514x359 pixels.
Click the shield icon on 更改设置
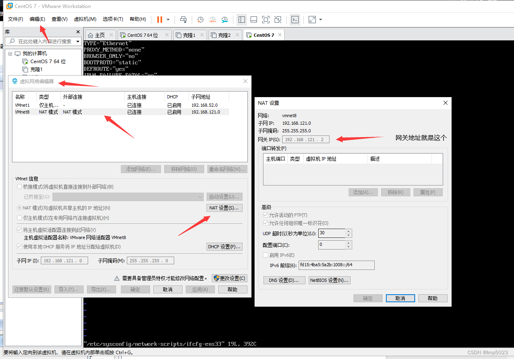[217, 278]
